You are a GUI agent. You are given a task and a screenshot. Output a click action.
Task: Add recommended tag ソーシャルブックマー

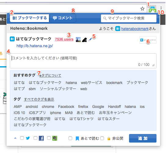58,89
